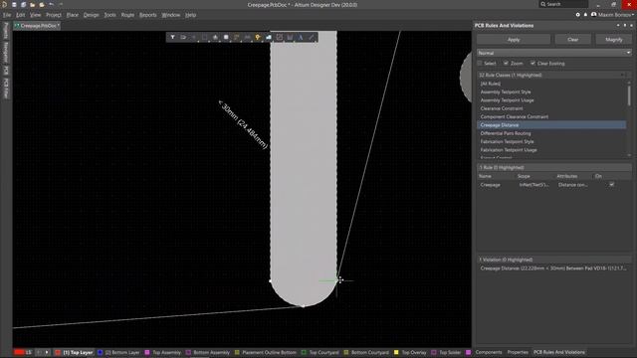Click the Save icon in title bar
This screenshot has width=637, height=358.
(14, 4)
